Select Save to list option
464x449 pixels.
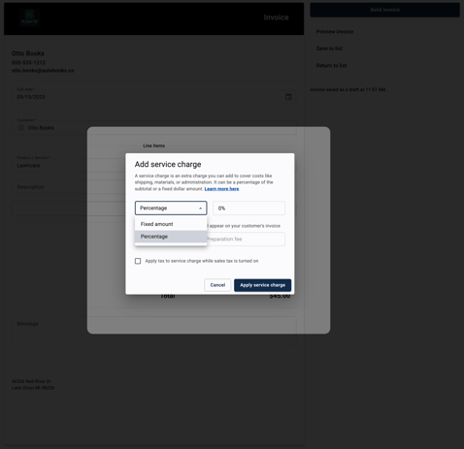(x=329, y=48)
